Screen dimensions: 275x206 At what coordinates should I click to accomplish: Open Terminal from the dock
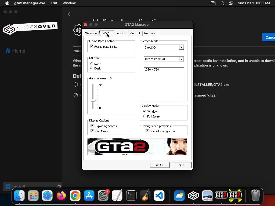[x=131, y=196]
